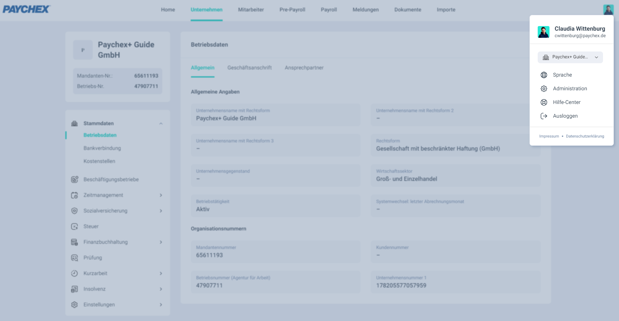Click the company initial P badge

[83, 50]
